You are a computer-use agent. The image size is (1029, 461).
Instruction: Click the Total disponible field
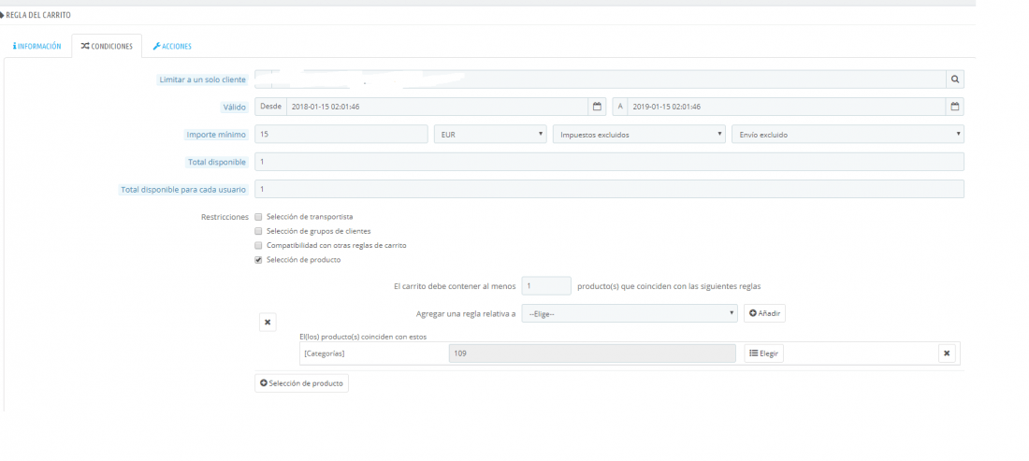tap(609, 162)
